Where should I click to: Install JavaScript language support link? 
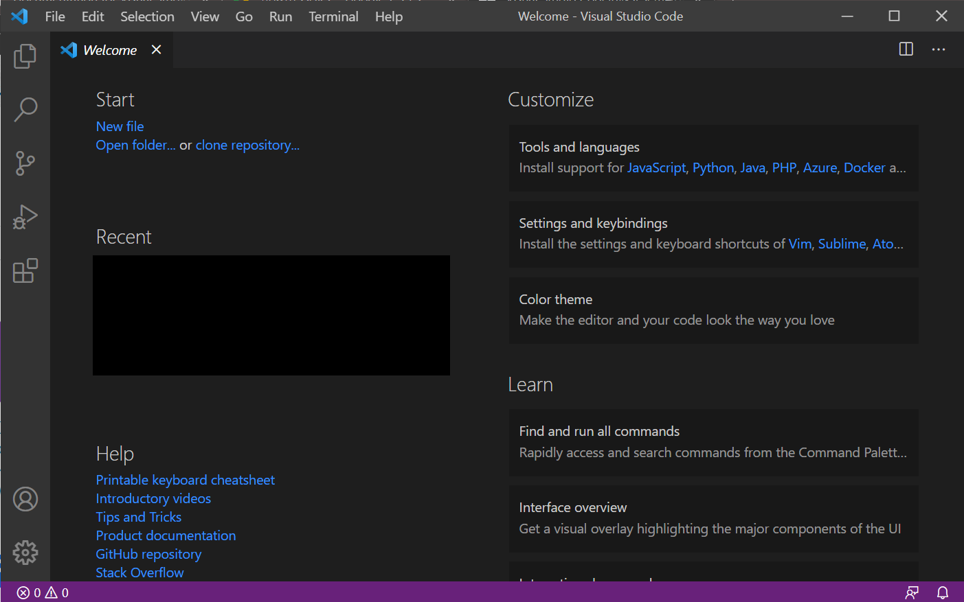(656, 167)
